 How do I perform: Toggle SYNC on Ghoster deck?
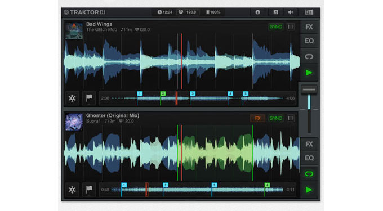point(276,118)
